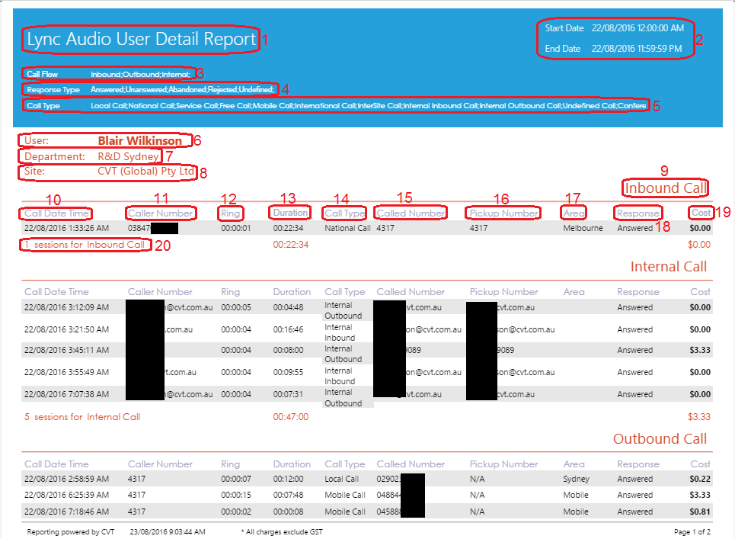Select the End Date value 22/08/2016 11:59:59 PM

(637, 49)
